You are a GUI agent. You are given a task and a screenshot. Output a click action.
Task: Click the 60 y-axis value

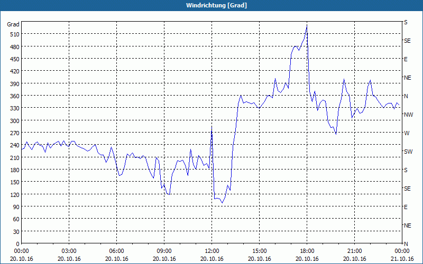(x=16, y=219)
